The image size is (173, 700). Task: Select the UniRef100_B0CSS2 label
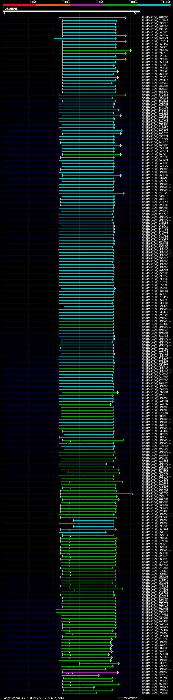point(155,482)
